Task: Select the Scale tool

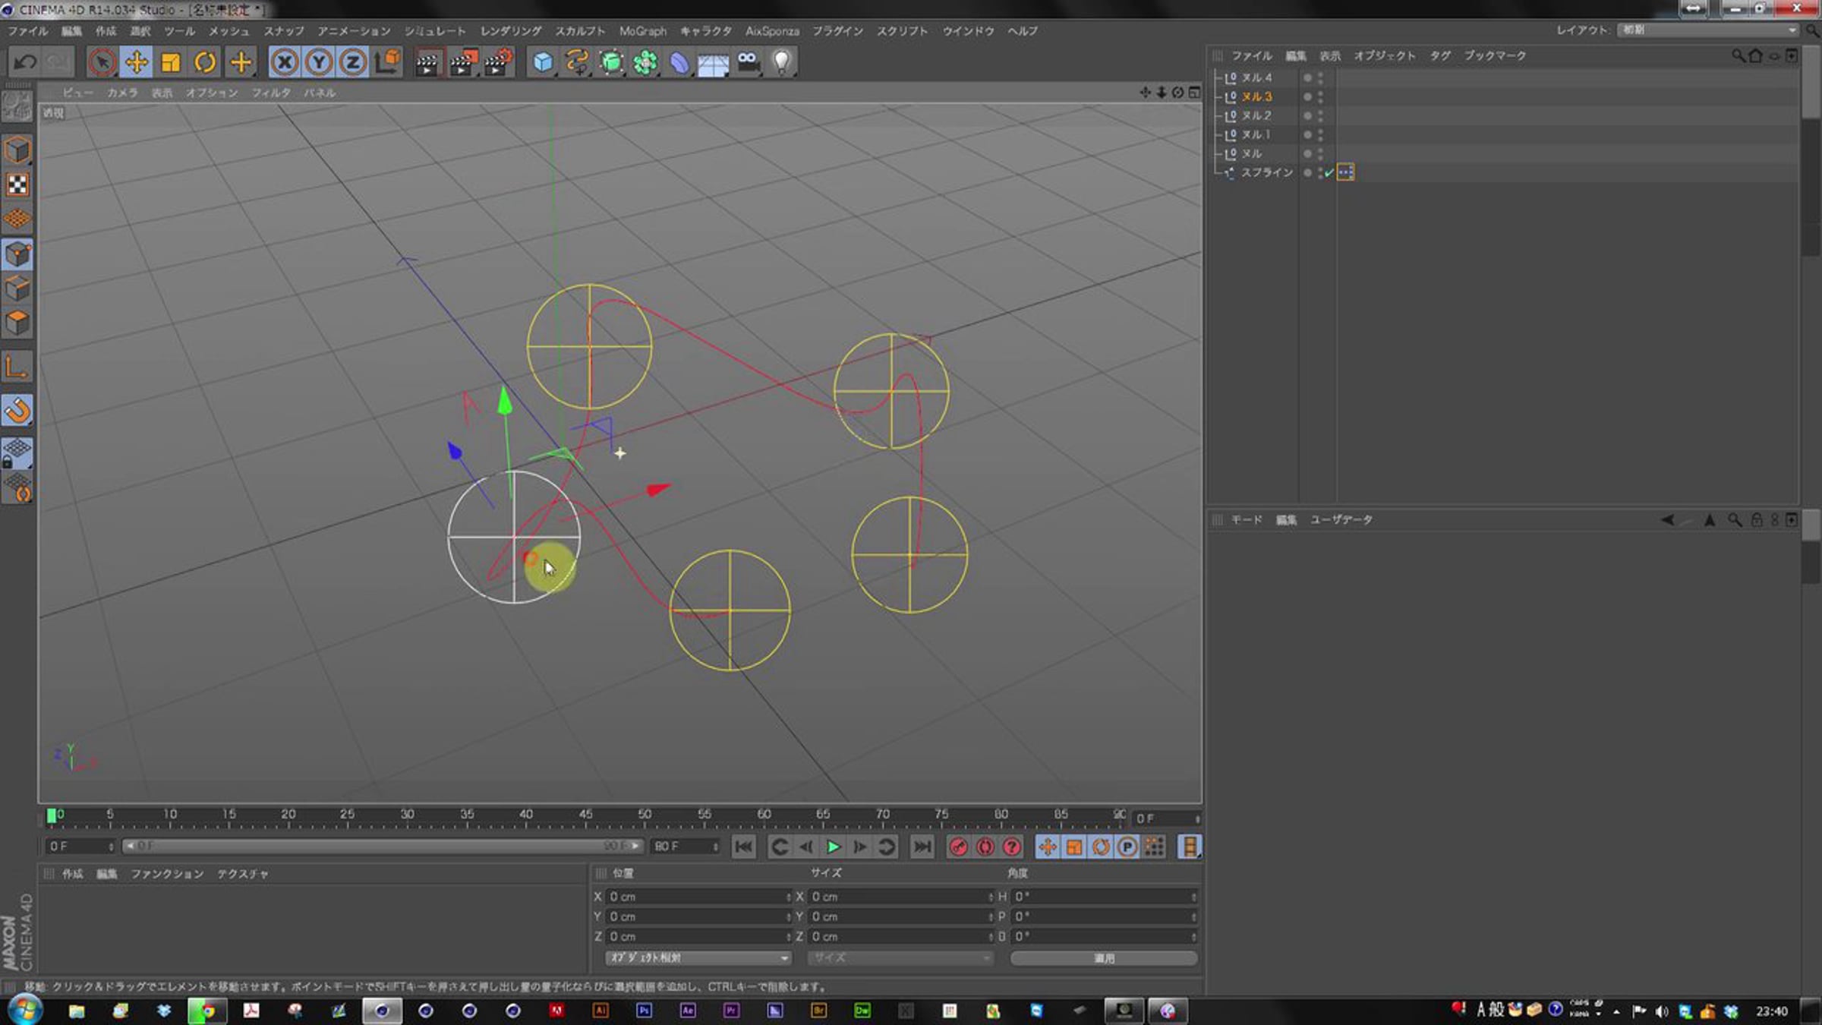Action: (x=171, y=62)
